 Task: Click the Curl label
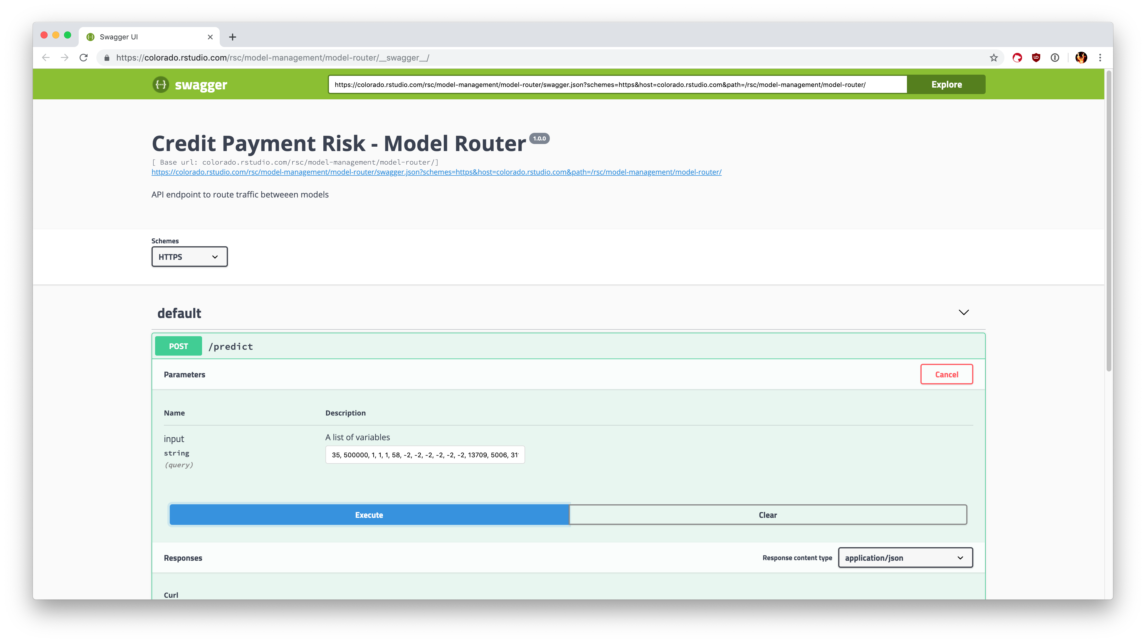click(x=171, y=595)
